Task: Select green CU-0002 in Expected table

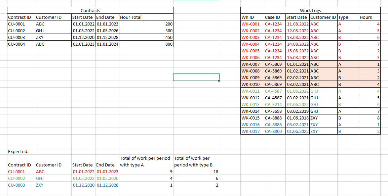Action: (x=21, y=178)
